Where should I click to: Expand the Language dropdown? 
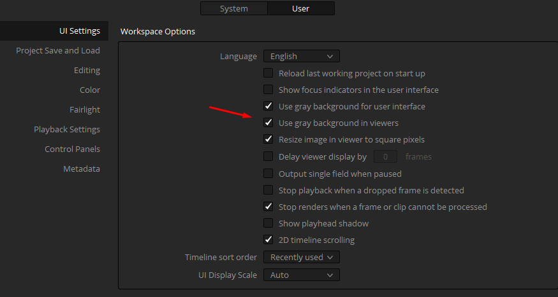pyautogui.click(x=302, y=57)
